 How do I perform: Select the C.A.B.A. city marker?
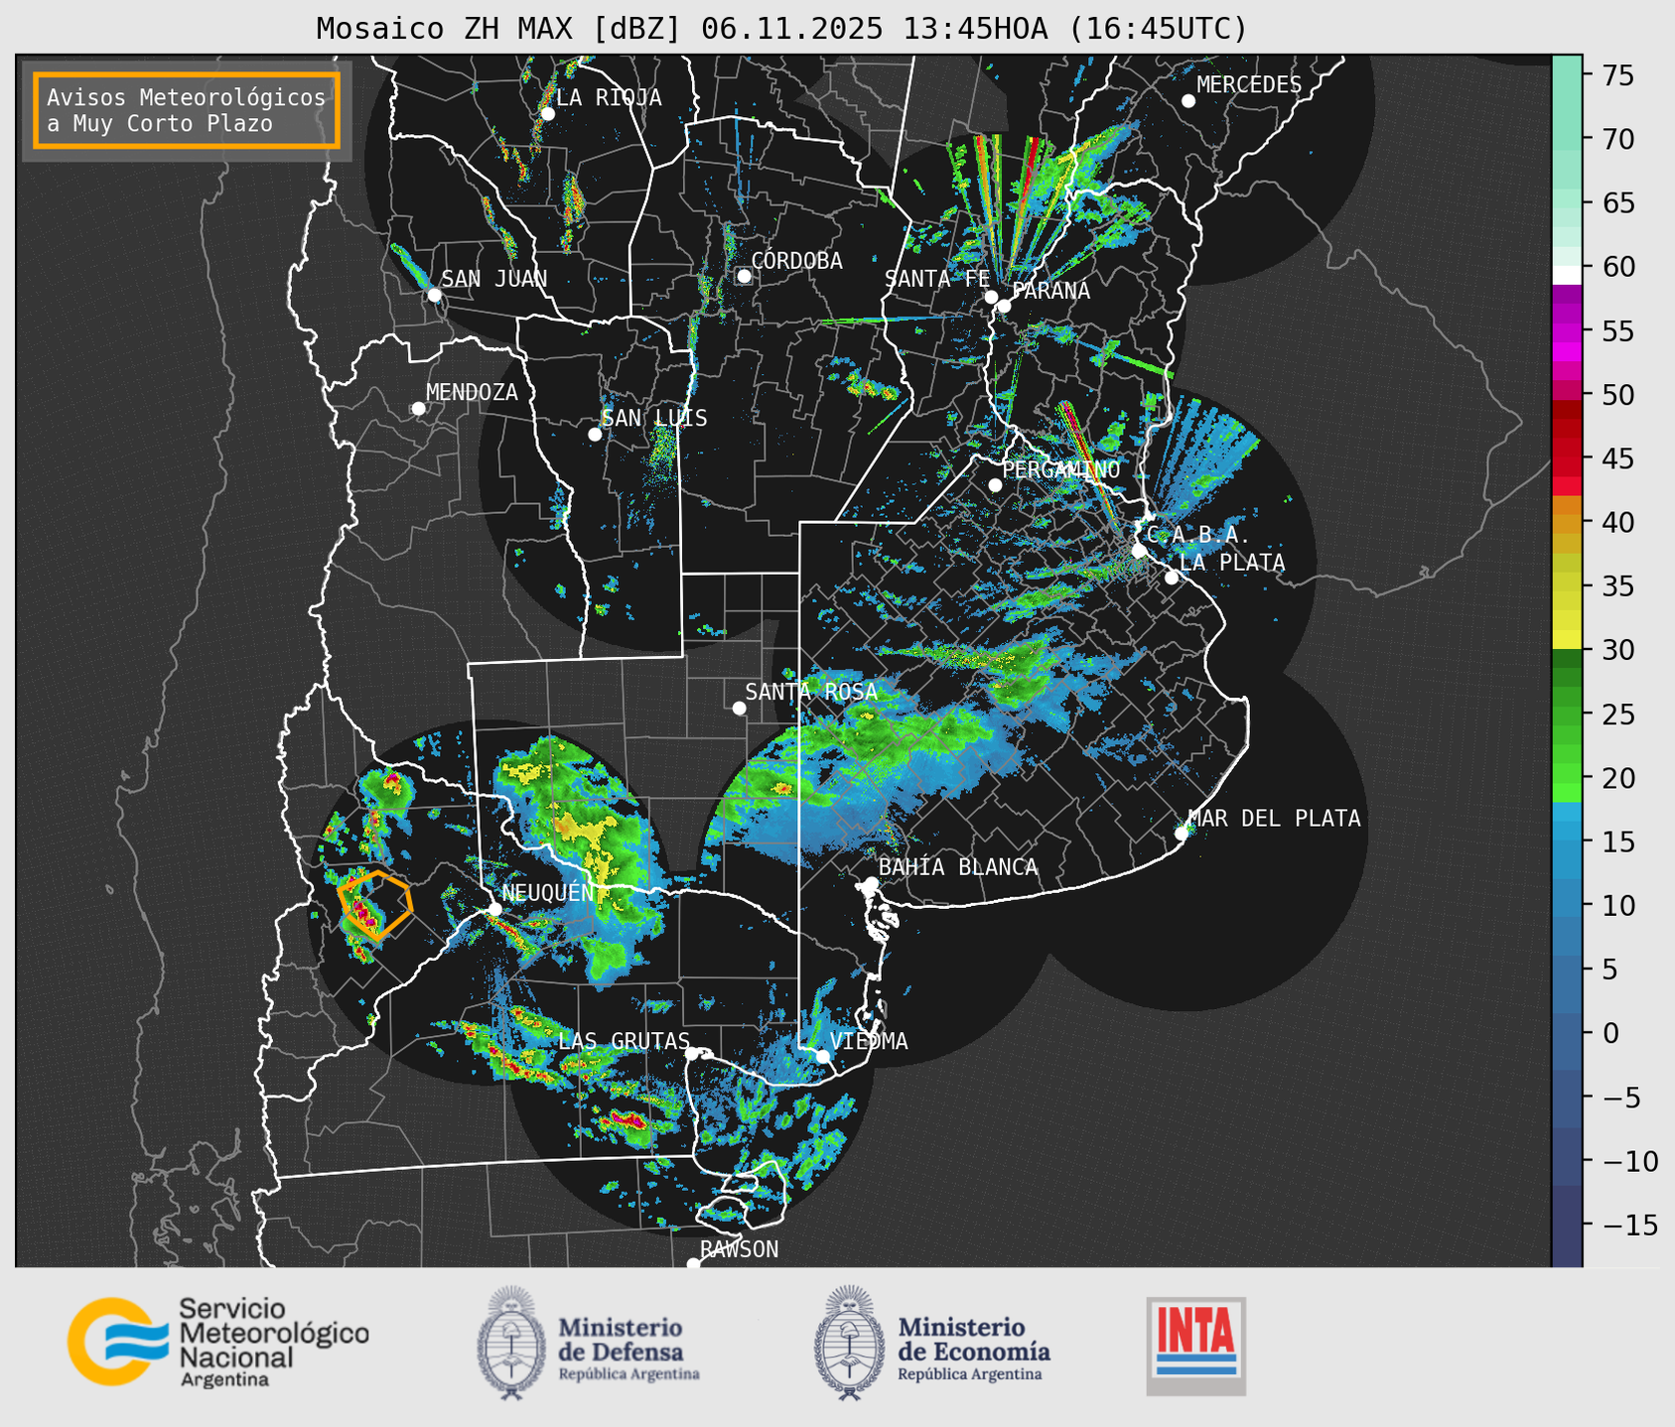pos(1139,551)
